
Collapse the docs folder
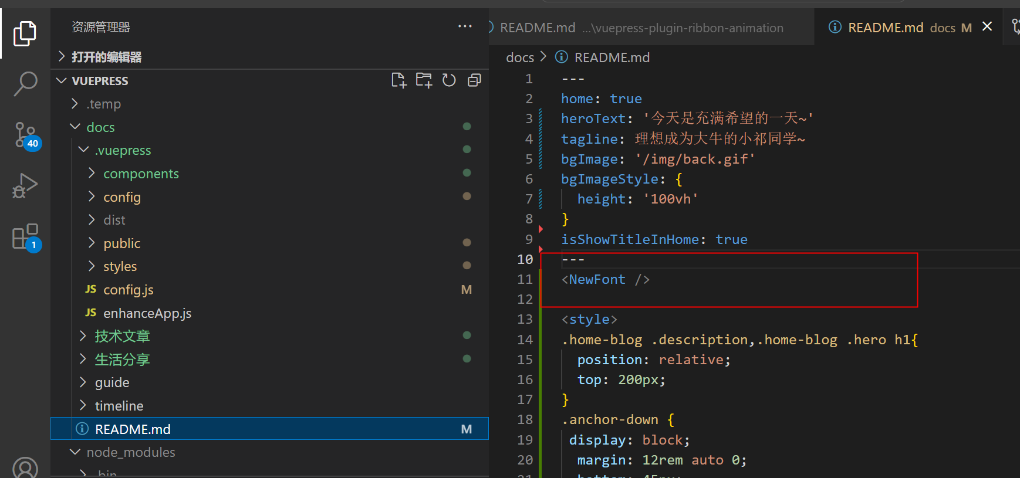click(x=75, y=127)
